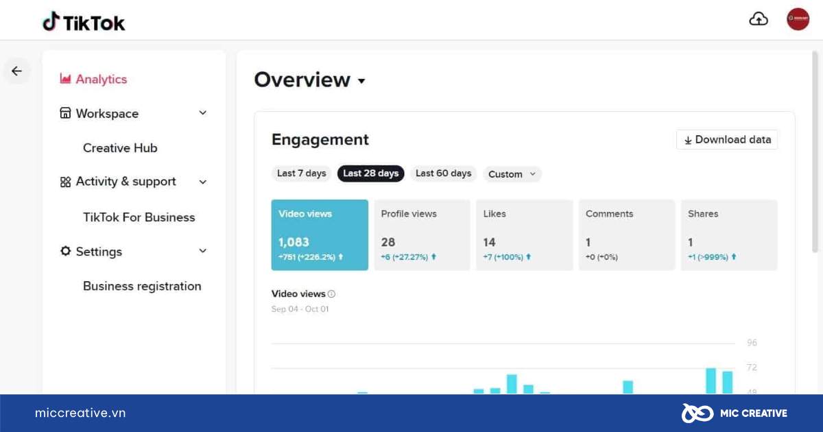Click the Analytics chart icon
The image size is (823, 432).
(x=66, y=79)
